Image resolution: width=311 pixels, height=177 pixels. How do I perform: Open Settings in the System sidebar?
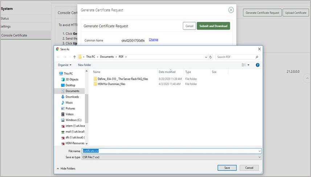tap(5, 27)
